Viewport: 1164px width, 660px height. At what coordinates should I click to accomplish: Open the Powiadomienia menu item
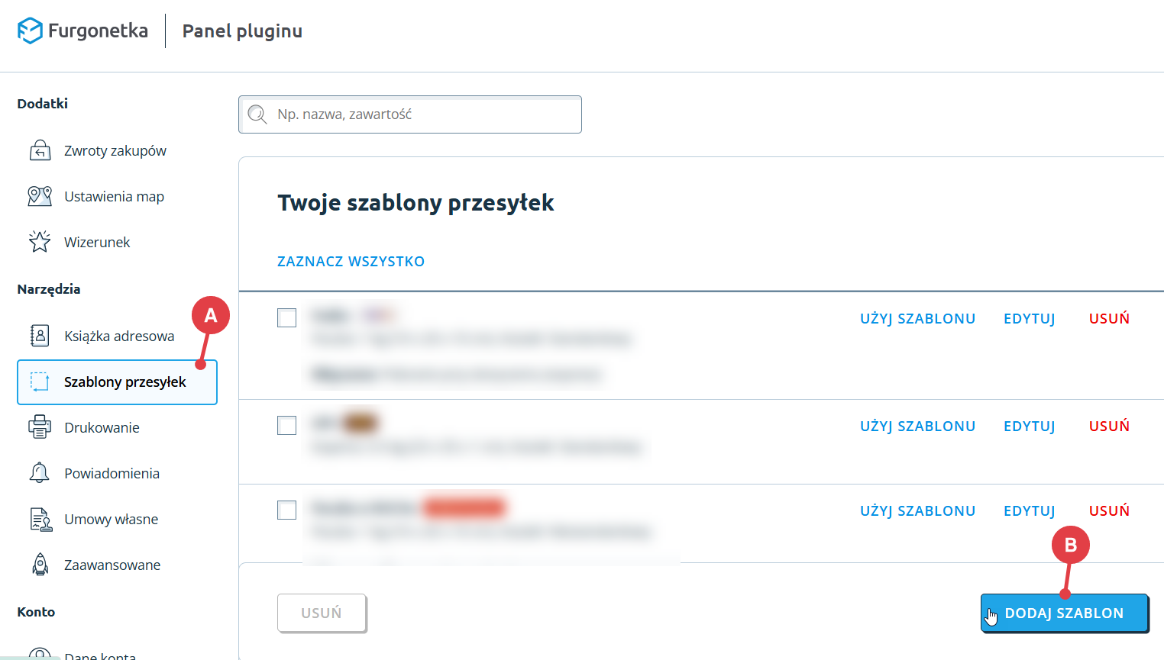(112, 474)
